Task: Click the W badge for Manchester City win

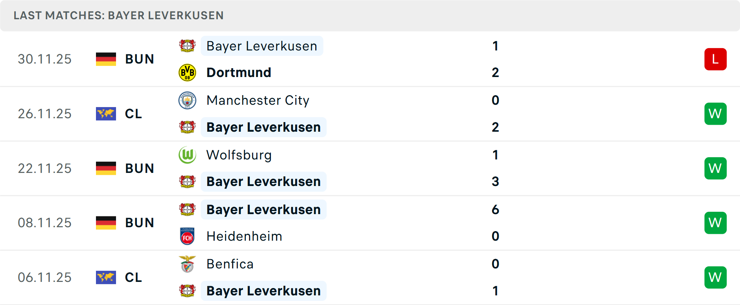Action: coord(715,114)
